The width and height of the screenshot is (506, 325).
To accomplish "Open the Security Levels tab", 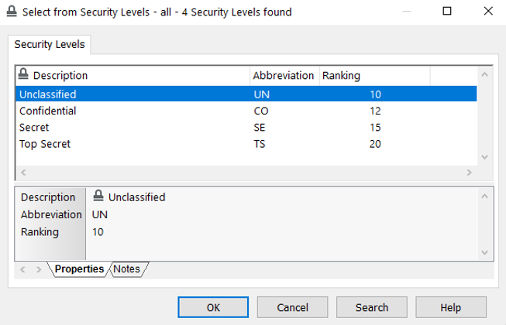I will point(51,44).
